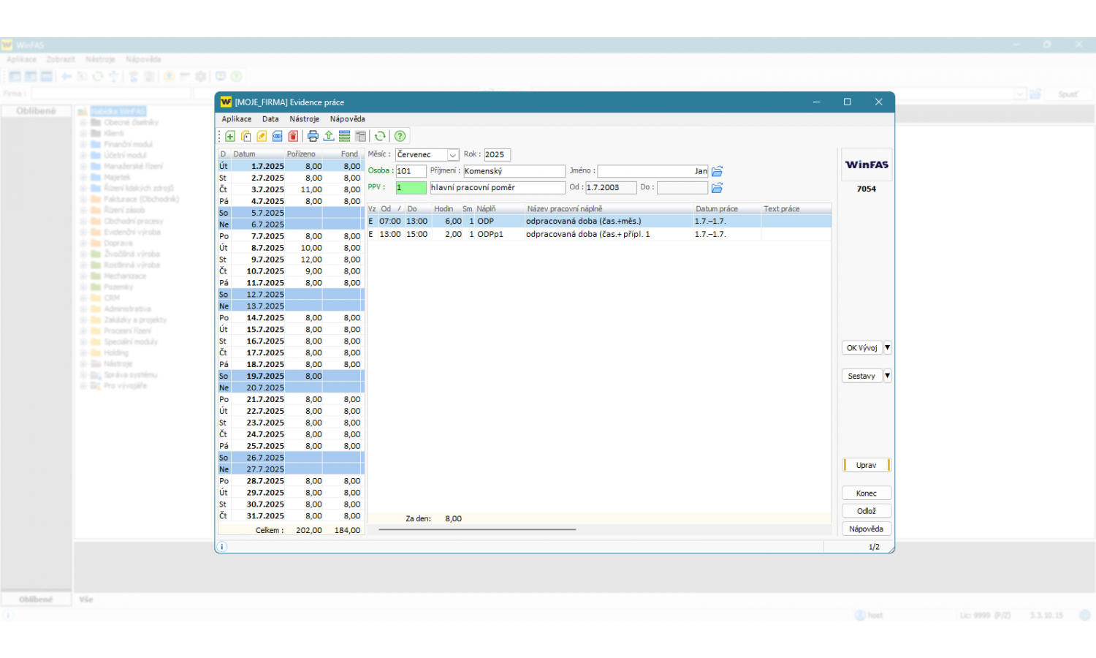
Task: Open the arrow next to Sestavy
Action: [888, 376]
